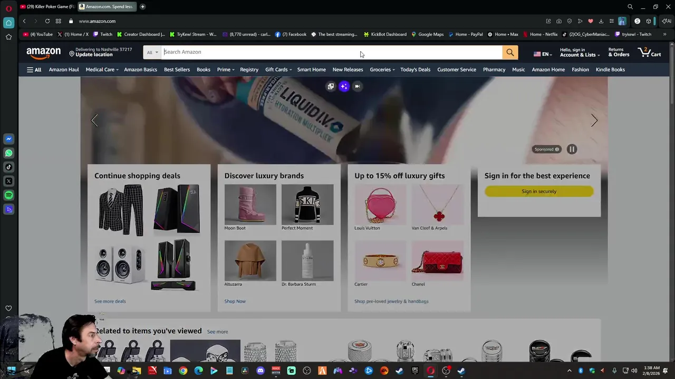Image resolution: width=675 pixels, height=379 pixels.
Task: Switch to Killer Poker Game tab
Action: click(47, 7)
